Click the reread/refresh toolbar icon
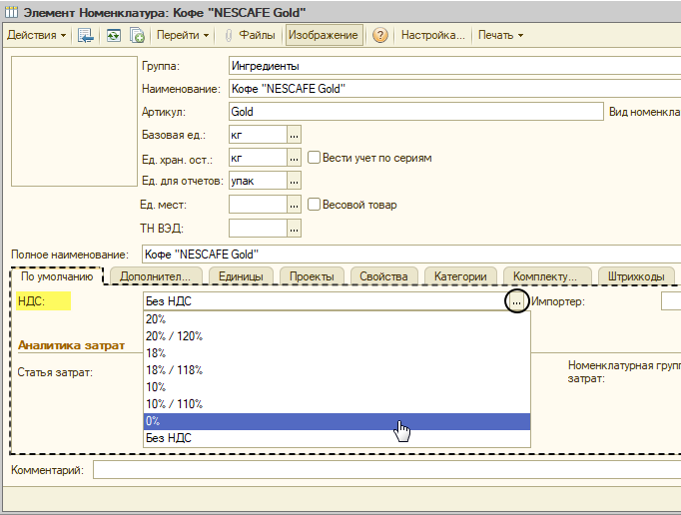This screenshot has width=681, height=515. click(114, 35)
